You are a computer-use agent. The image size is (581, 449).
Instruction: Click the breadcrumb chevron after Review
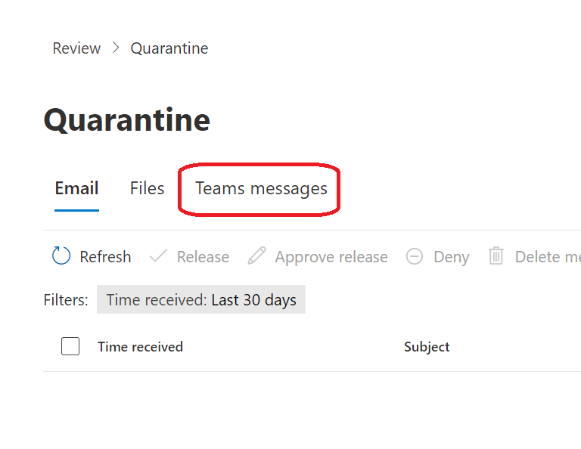(x=116, y=48)
